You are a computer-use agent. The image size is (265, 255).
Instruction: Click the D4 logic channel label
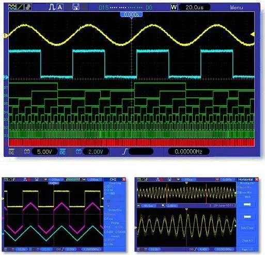tap(6, 112)
